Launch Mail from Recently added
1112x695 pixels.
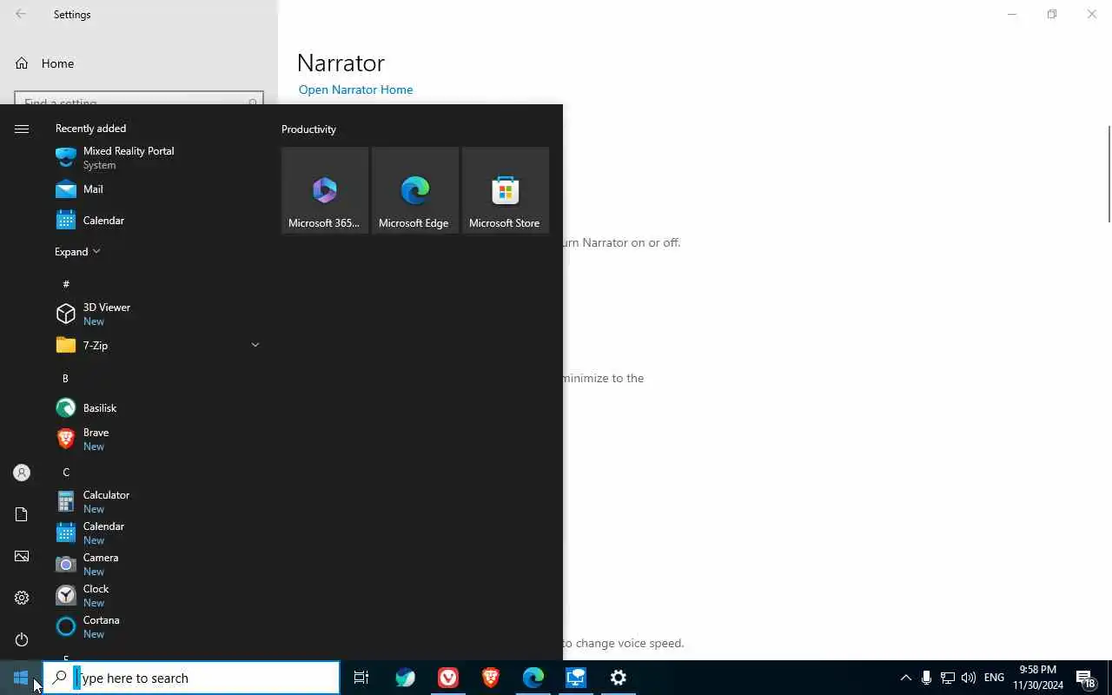point(156,189)
